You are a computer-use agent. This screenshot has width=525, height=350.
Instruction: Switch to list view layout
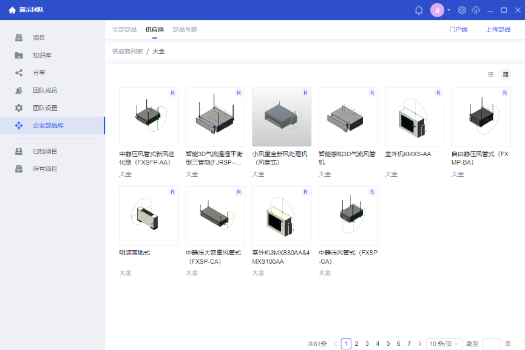(x=490, y=74)
